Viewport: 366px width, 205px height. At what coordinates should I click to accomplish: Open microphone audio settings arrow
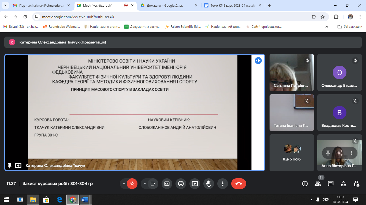coord(124,184)
